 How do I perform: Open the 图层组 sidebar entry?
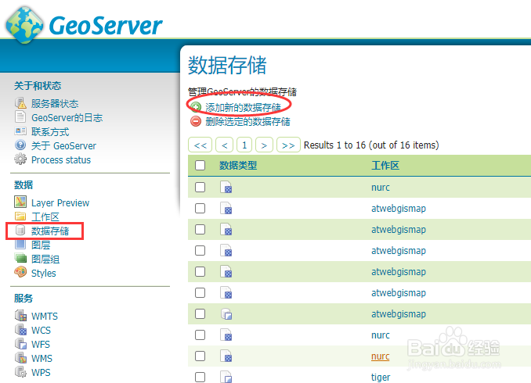[45, 259]
